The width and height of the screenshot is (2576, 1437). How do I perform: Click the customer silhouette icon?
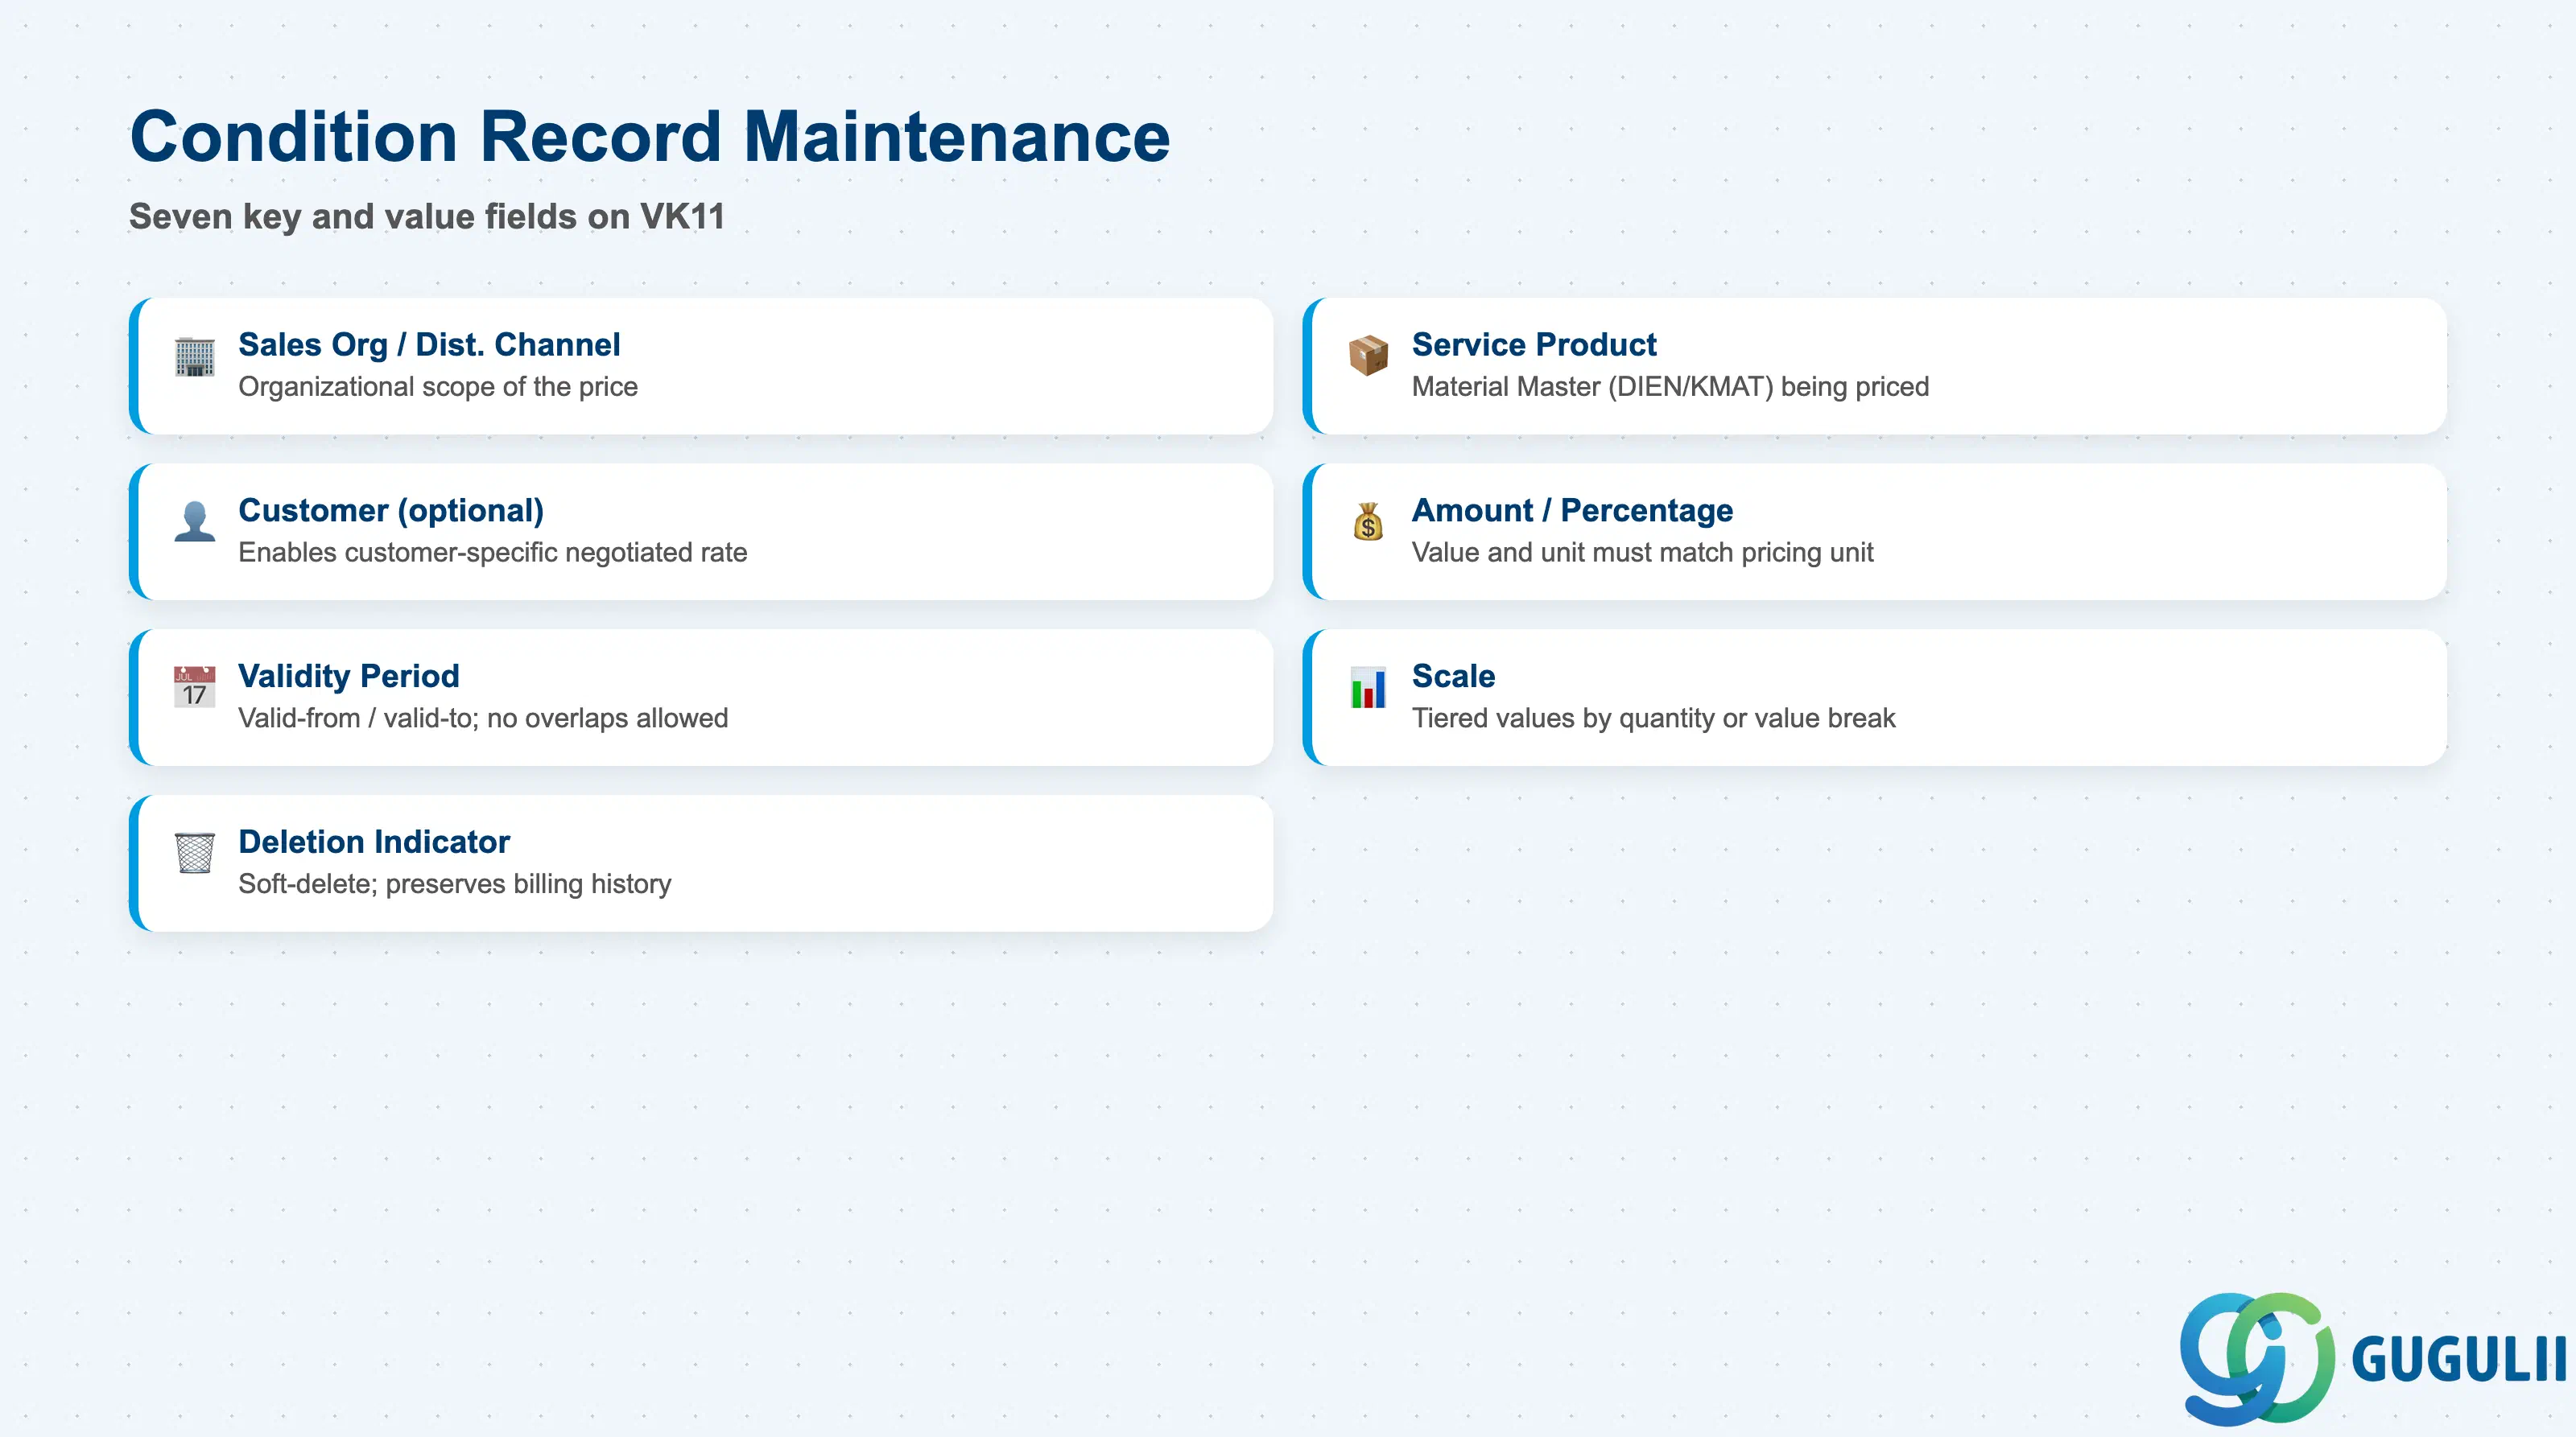[194, 521]
